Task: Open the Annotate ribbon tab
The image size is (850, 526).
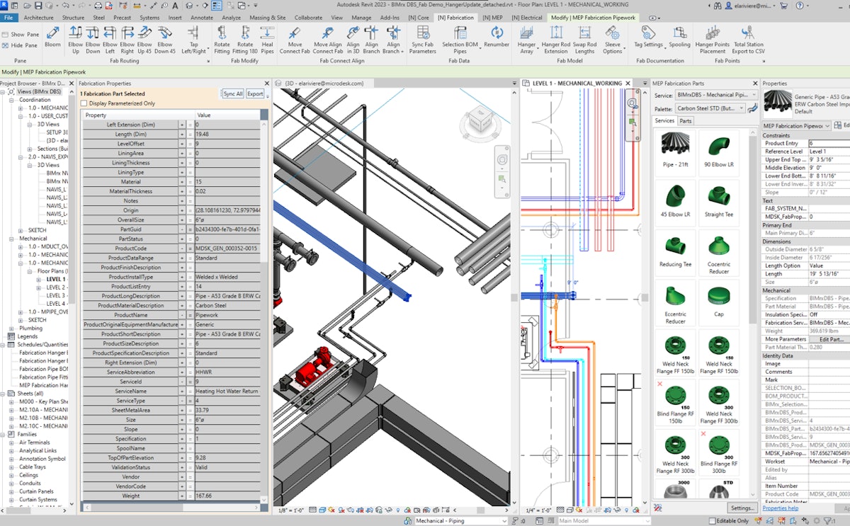Action: pyautogui.click(x=201, y=18)
